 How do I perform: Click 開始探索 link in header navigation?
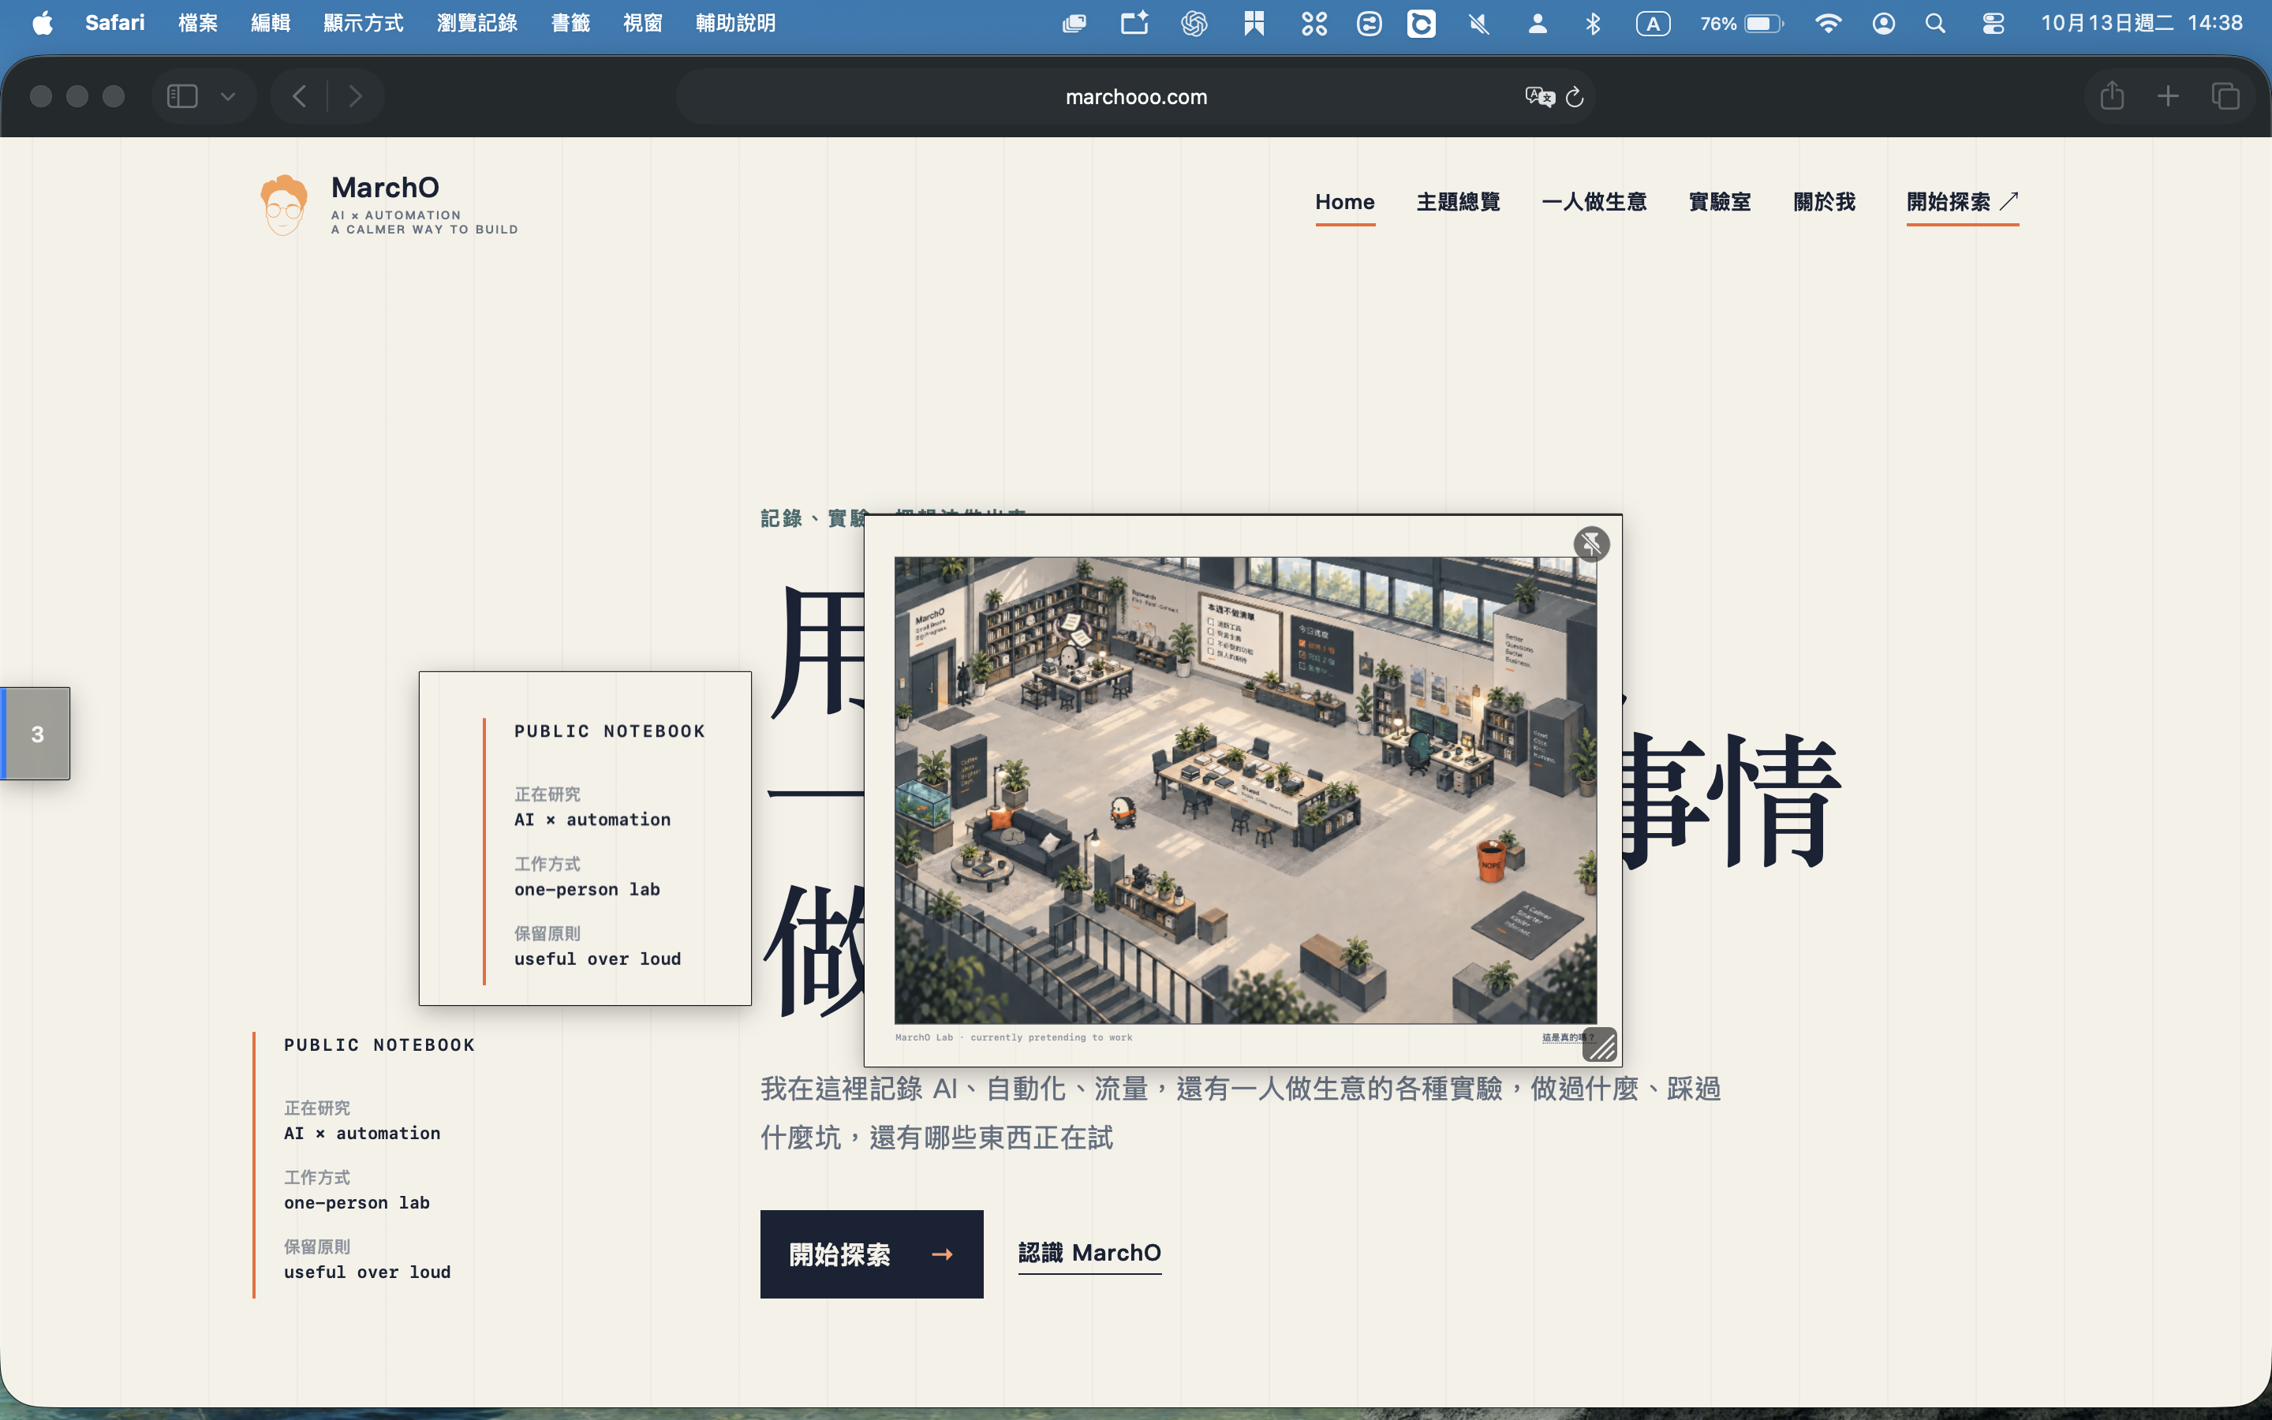(x=1962, y=202)
